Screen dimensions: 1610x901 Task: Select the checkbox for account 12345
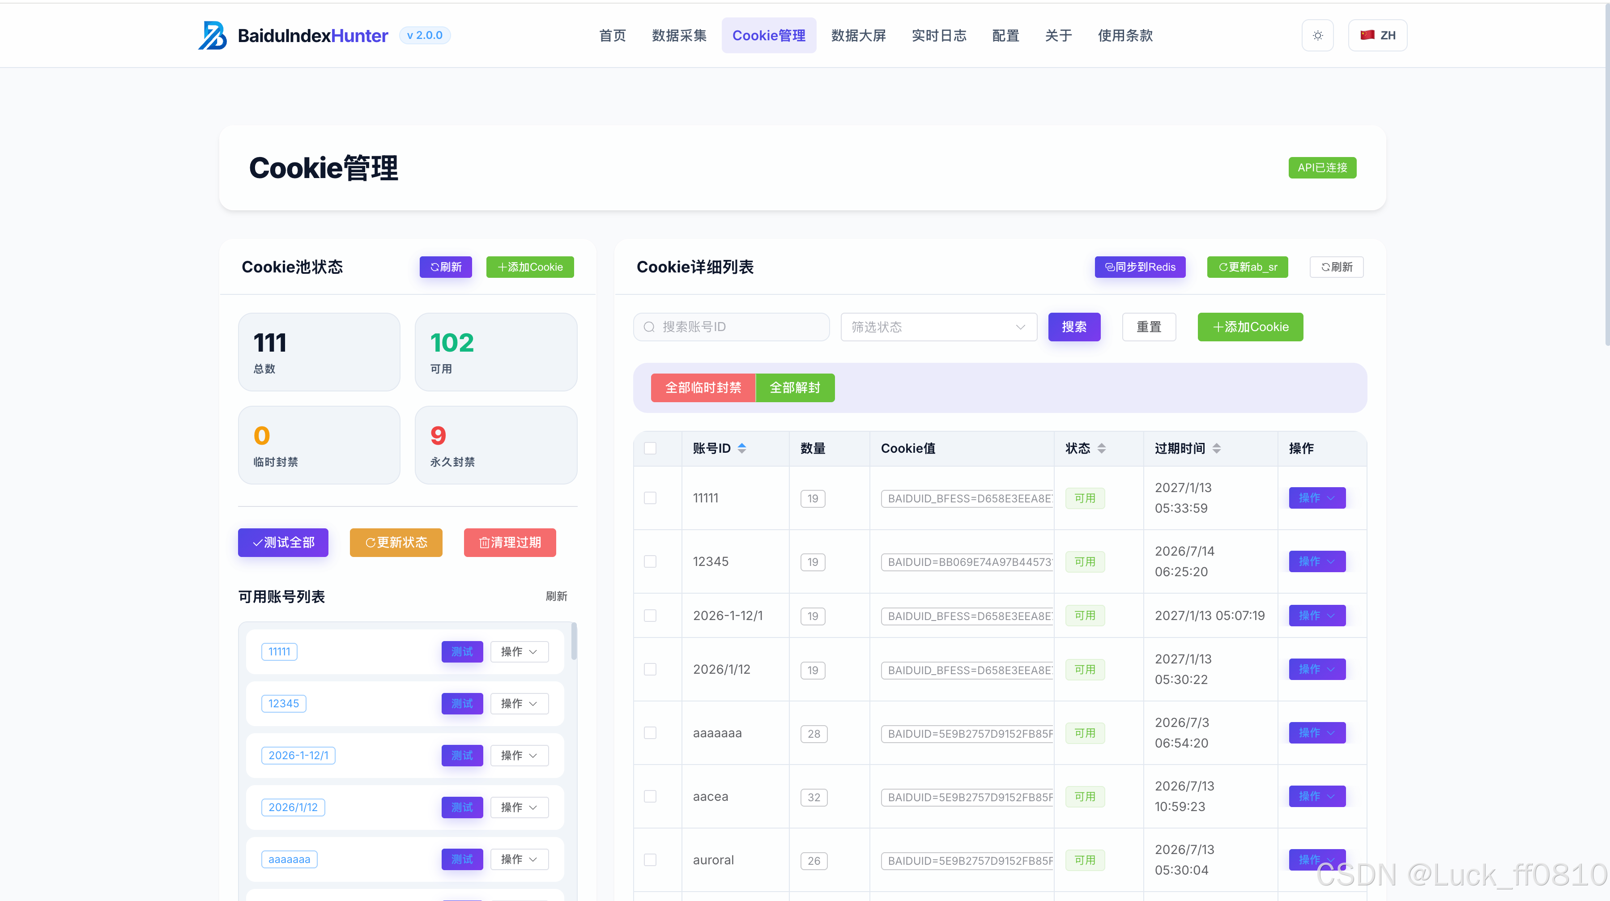tap(650, 561)
